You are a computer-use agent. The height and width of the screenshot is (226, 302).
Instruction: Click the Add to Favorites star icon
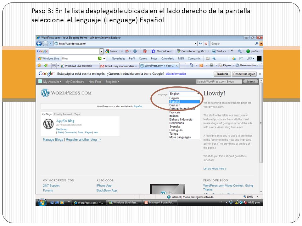pos(46,65)
